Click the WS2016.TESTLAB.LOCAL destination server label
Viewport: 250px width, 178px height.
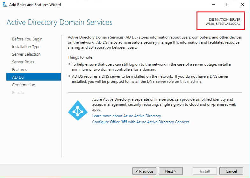pyautogui.click(x=223, y=24)
